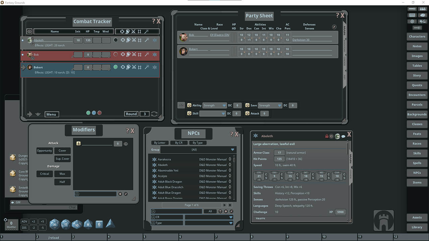Open the Spells sidebar panel

point(417,163)
